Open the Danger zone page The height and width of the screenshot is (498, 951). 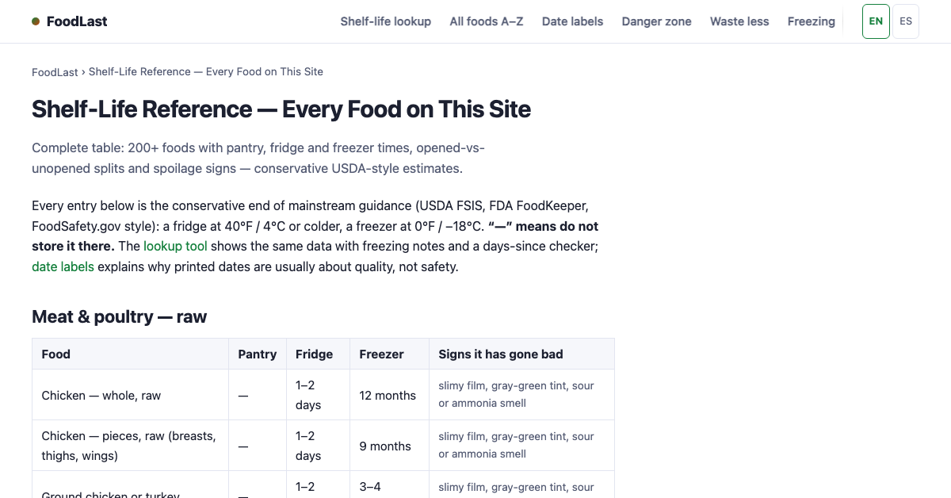[x=656, y=21]
